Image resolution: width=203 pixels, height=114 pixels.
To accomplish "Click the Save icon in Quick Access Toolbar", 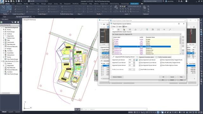I will pos(11,1).
